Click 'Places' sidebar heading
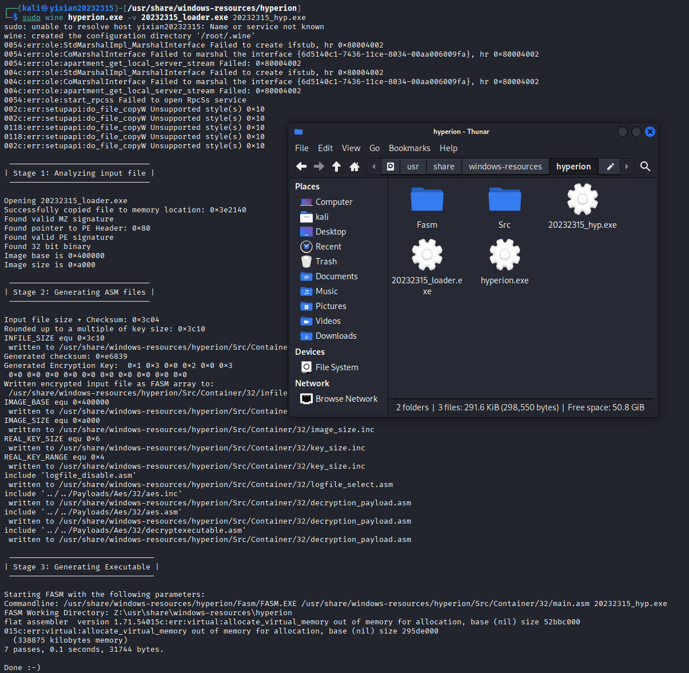This screenshot has width=689, height=673. pyautogui.click(x=307, y=187)
